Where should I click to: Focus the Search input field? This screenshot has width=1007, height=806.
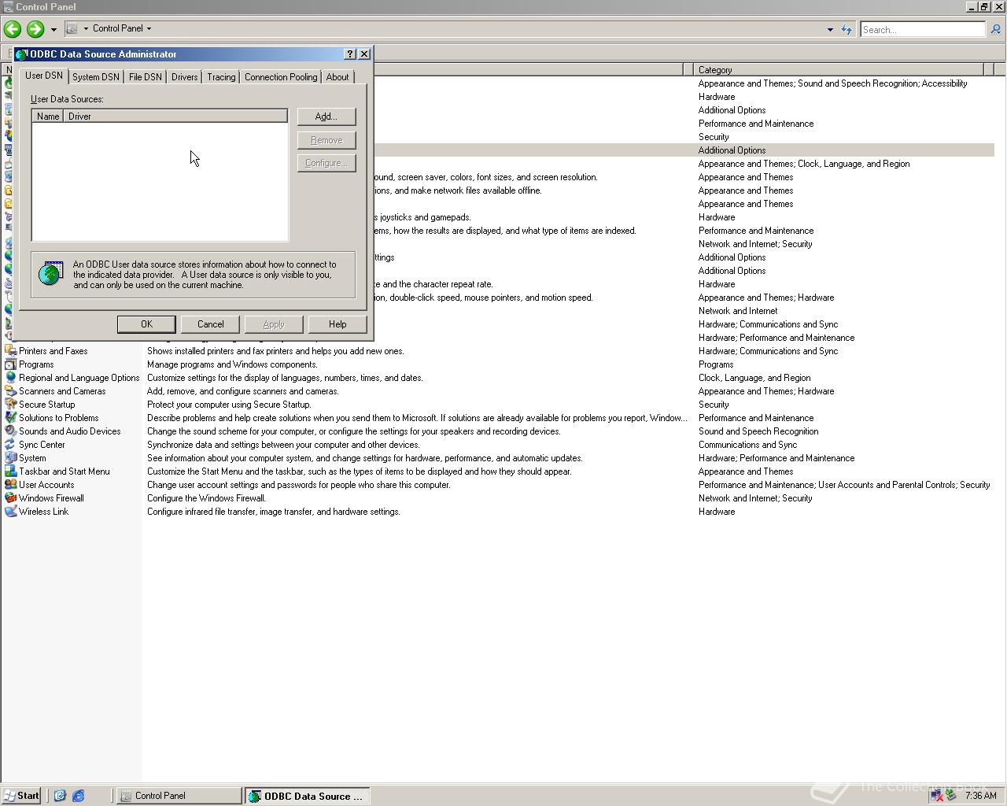pos(922,30)
